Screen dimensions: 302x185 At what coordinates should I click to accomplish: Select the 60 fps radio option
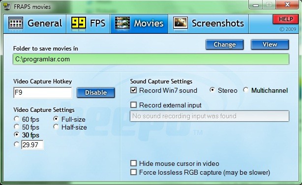pyautogui.click(x=17, y=119)
